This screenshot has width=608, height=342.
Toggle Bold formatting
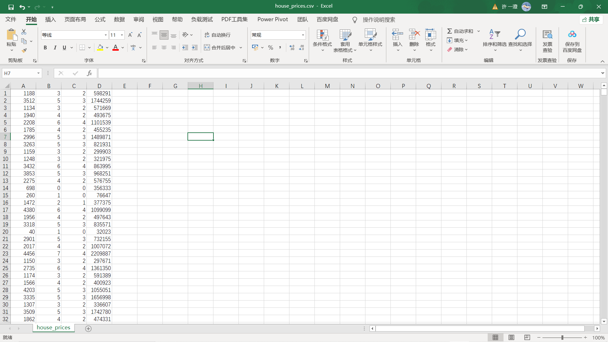pyautogui.click(x=45, y=47)
